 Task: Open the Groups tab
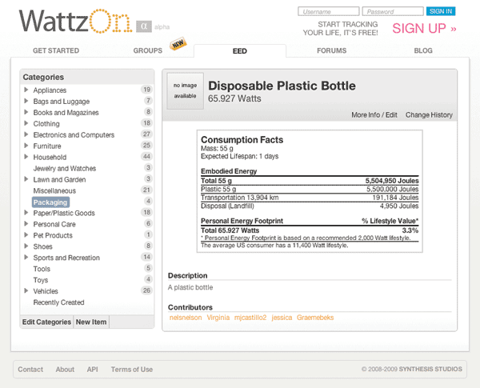click(147, 50)
